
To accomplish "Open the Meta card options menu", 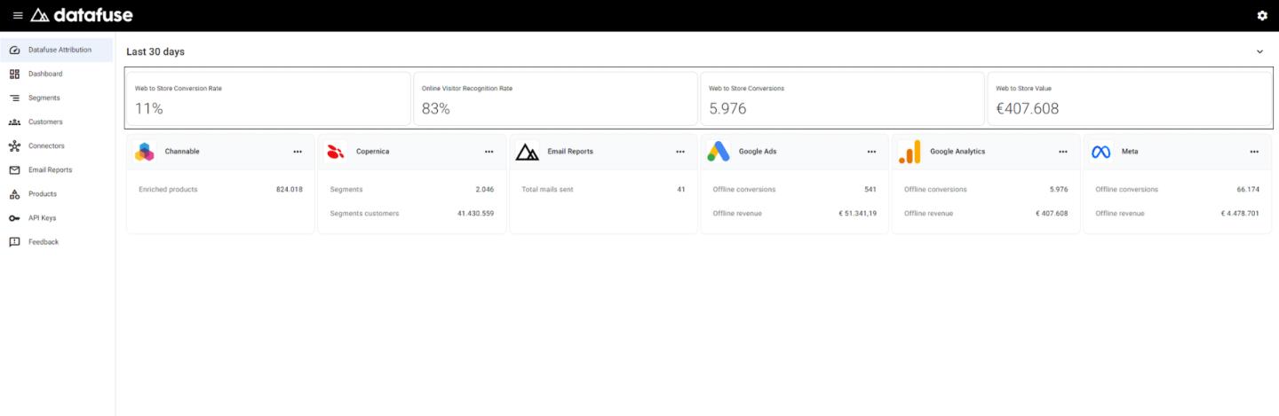I will (x=1254, y=152).
